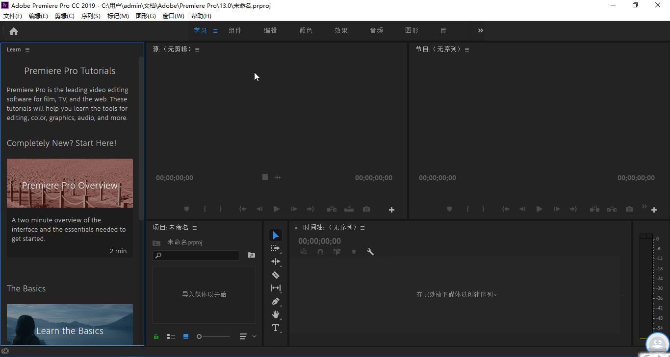The height and width of the screenshot is (357, 670).
Task: Click the Home icon
Action: tap(14, 31)
